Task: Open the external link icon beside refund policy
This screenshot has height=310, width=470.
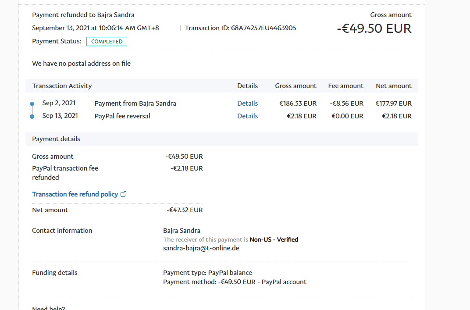Action: click(x=123, y=194)
